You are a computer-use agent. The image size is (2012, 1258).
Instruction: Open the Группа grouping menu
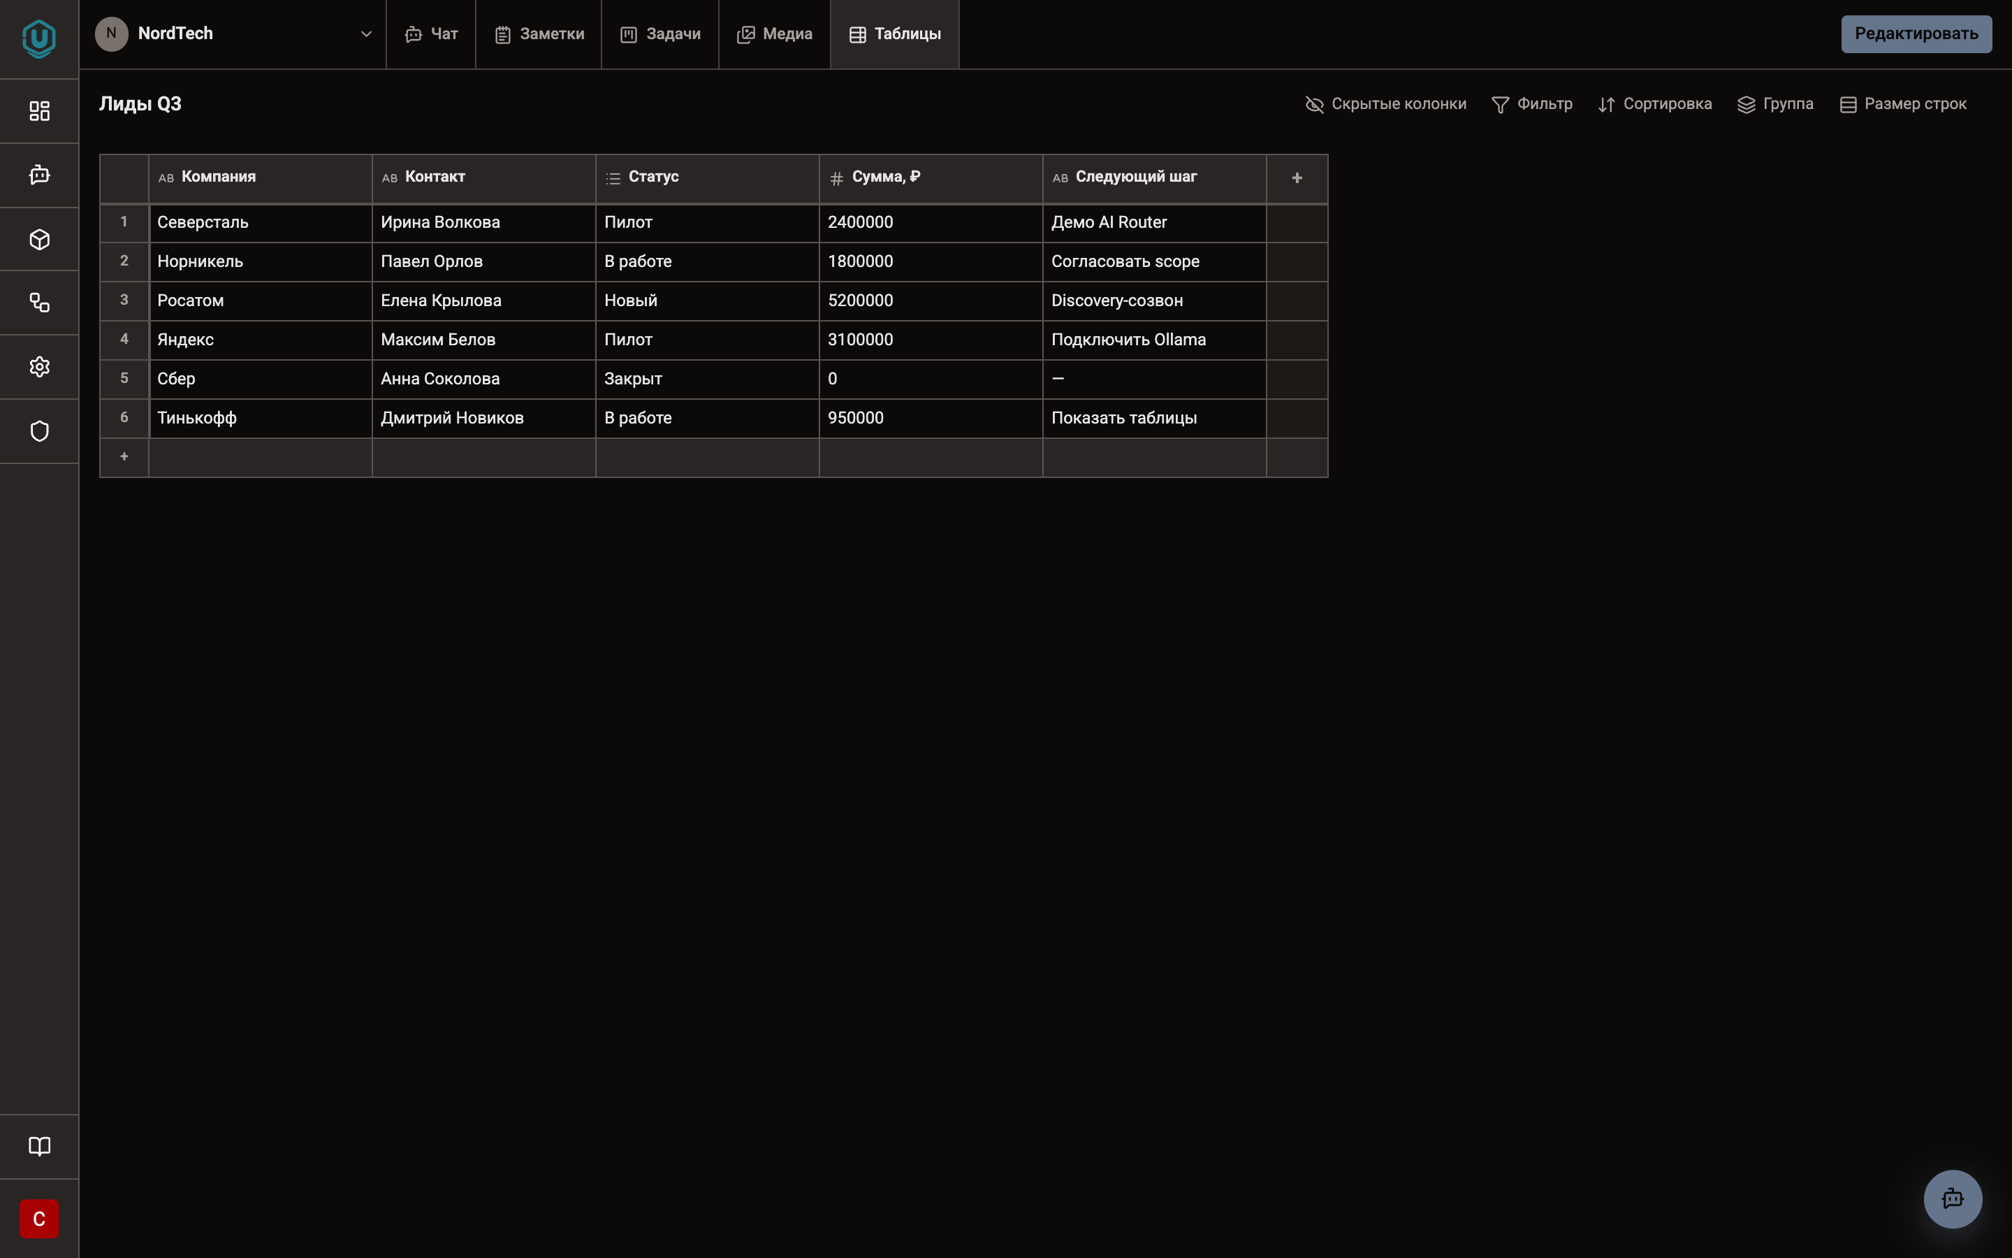pos(1775,104)
